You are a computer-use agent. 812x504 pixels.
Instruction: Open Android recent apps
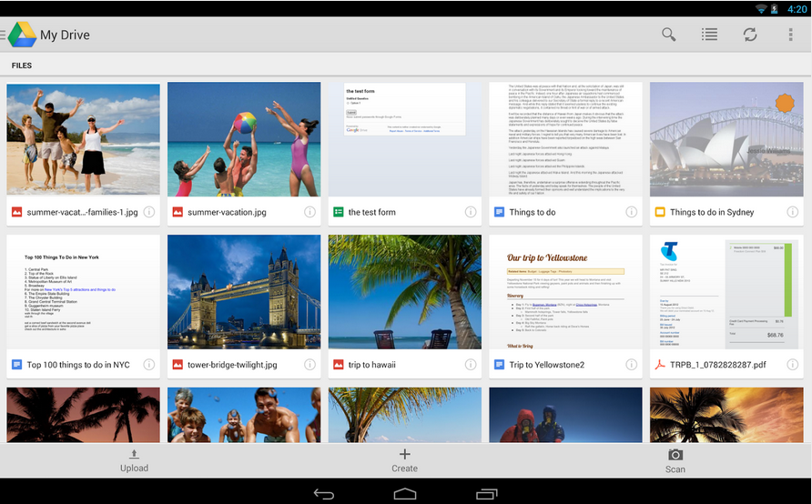point(485,493)
